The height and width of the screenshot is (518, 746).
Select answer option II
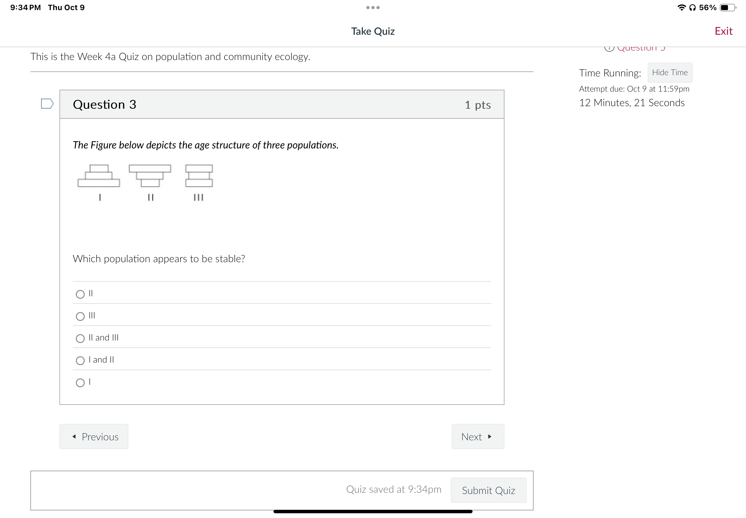coord(80,294)
